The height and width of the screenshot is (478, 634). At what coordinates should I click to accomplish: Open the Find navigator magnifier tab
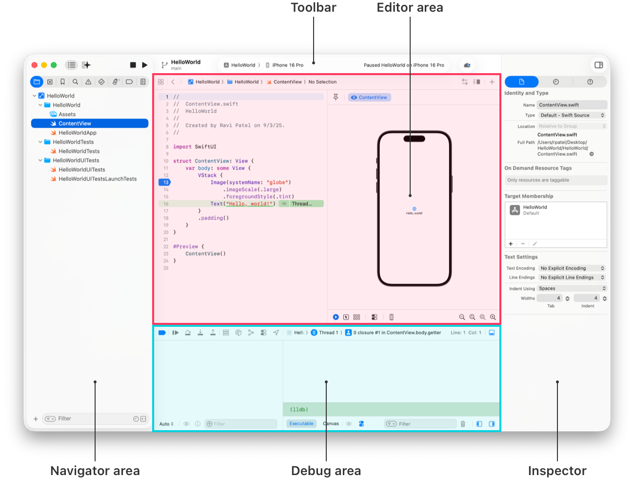coord(76,82)
